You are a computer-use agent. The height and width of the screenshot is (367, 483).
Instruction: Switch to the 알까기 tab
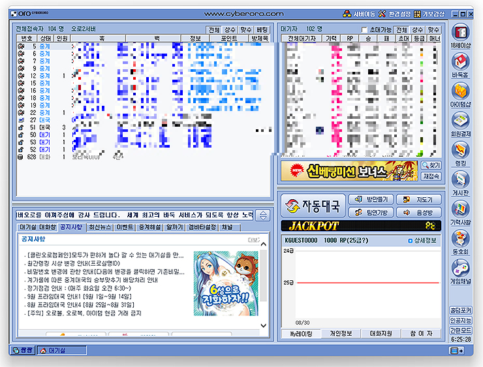click(175, 227)
